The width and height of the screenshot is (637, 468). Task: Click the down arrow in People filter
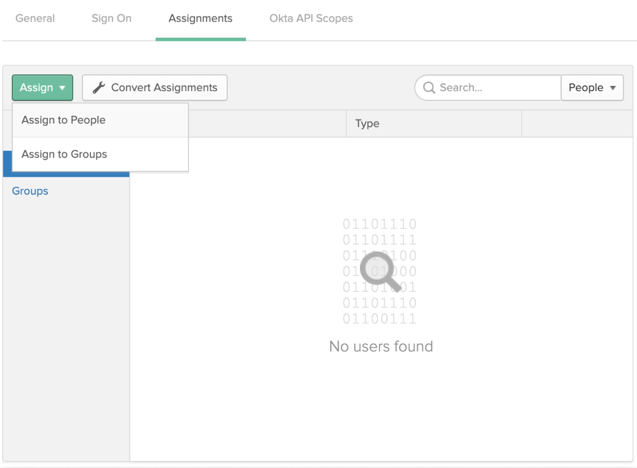point(613,88)
